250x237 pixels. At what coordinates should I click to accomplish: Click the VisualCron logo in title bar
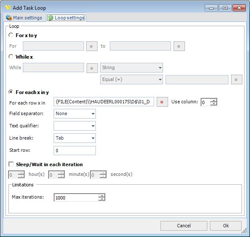8,7
